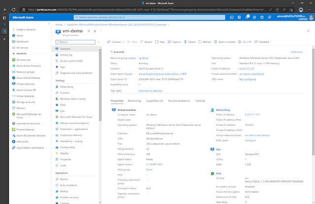Open the notifications bell icon

tap(247, 17)
